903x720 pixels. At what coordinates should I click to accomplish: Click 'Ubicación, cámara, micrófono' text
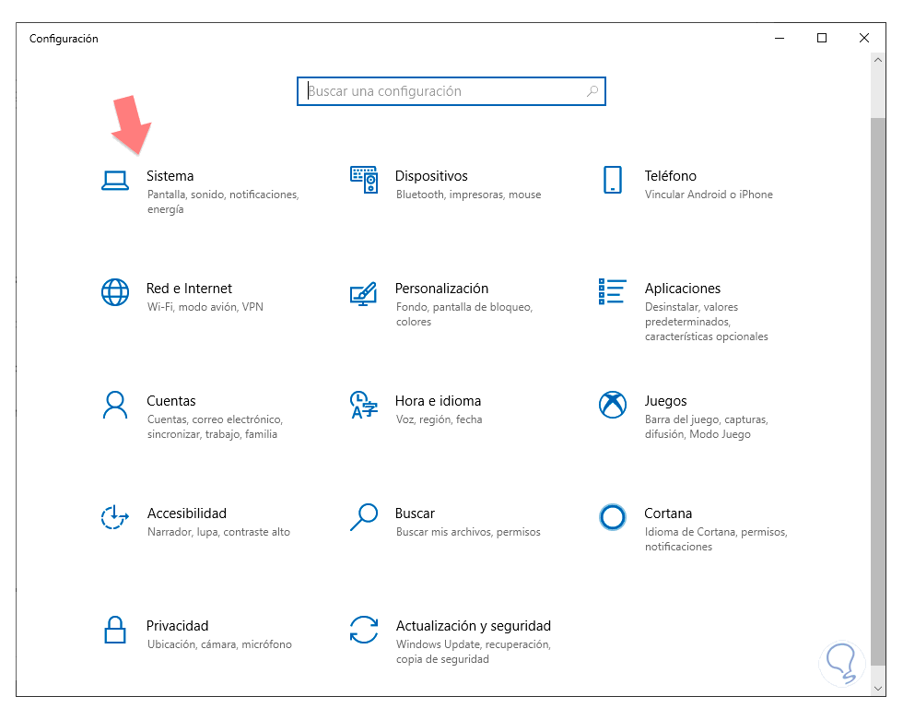click(x=219, y=644)
